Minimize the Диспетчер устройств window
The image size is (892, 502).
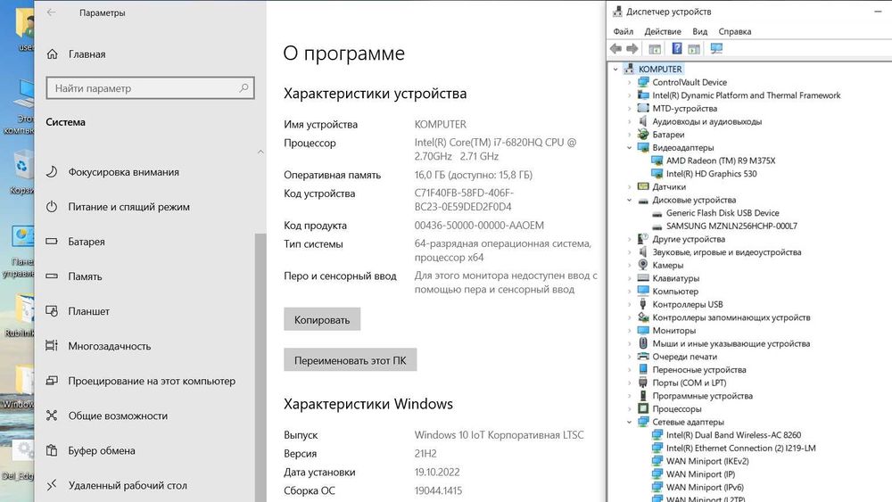[878, 12]
